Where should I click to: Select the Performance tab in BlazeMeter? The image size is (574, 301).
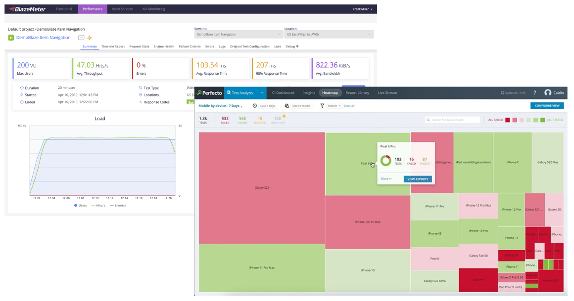click(x=93, y=9)
